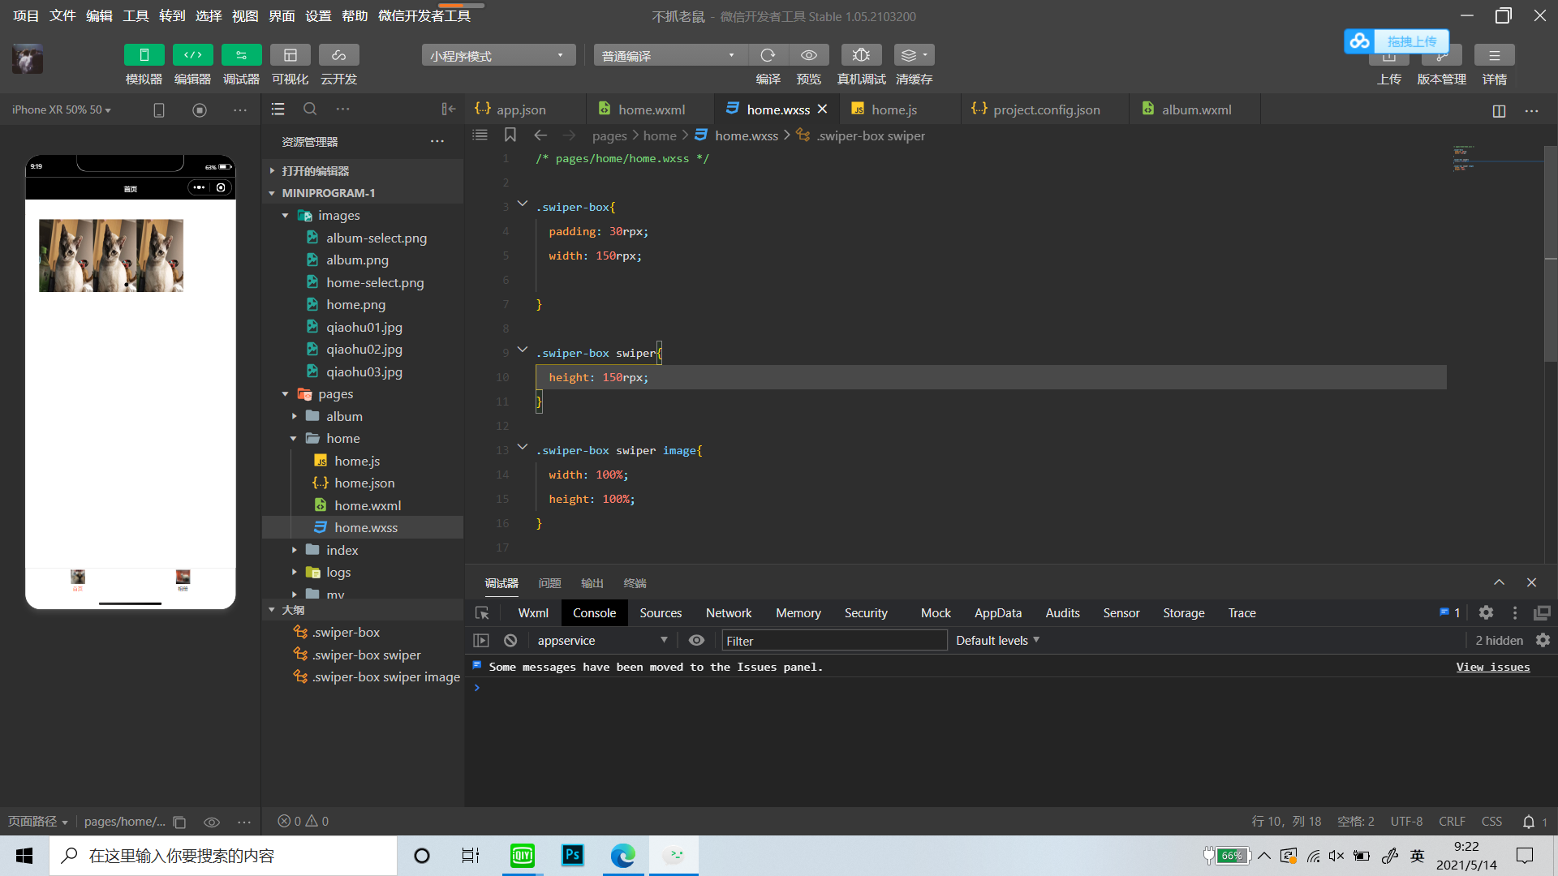
Task: Toggle the preview eye icon in toolbar
Action: point(809,55)
